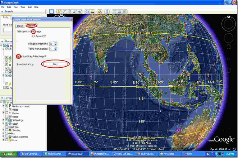Switch to the Import tab
Screen dimensions: 238x158
coord(20,26)
